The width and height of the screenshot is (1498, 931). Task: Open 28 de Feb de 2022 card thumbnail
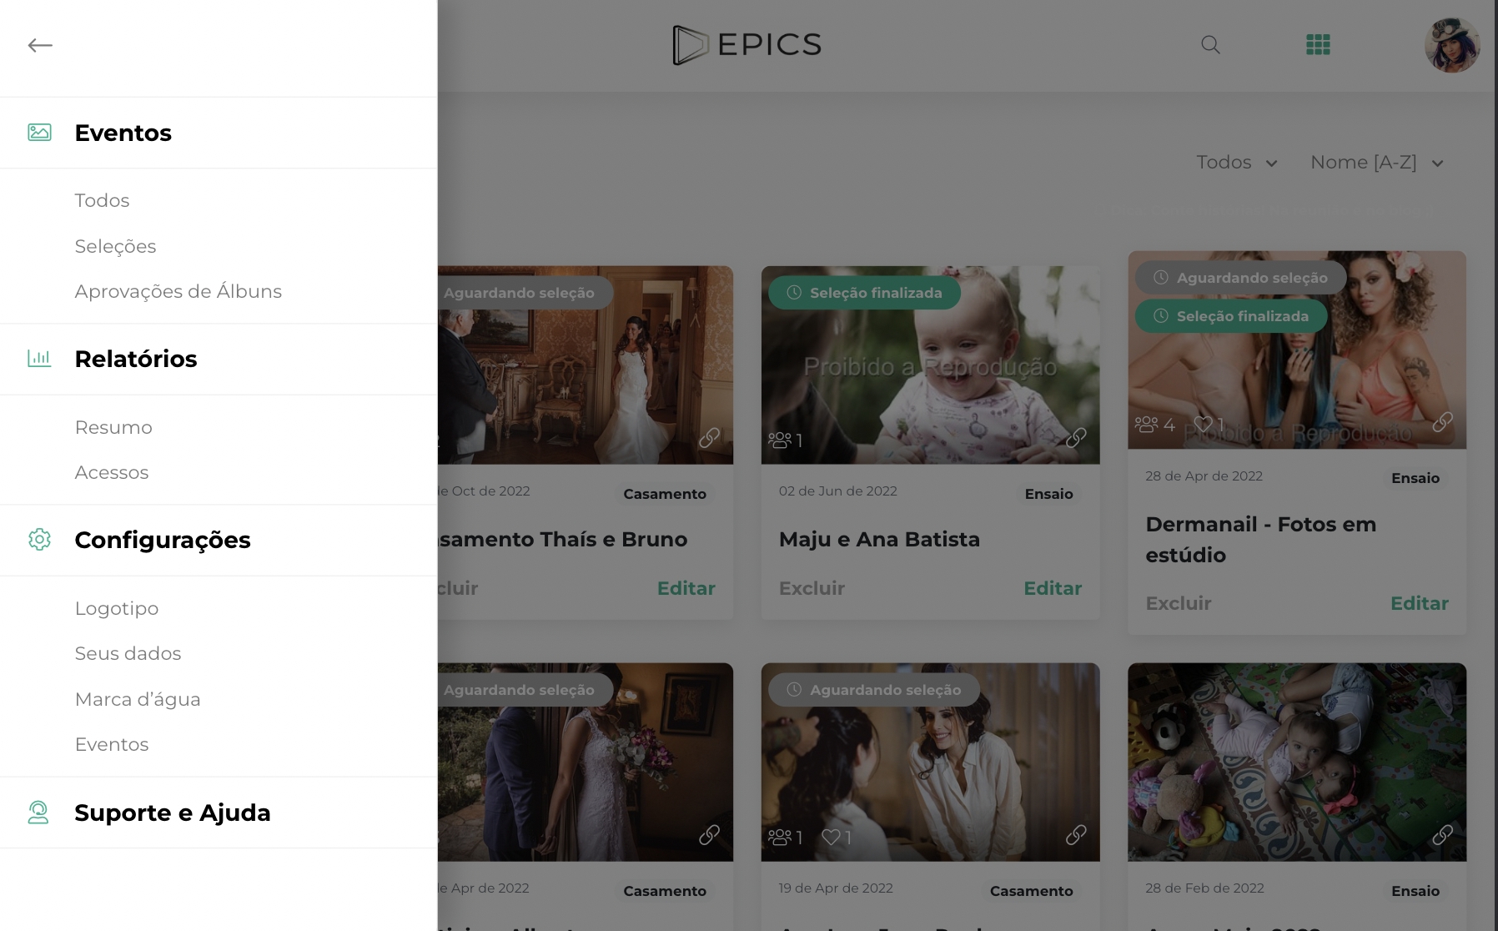pyautogui.click(x=1297, y=762)
